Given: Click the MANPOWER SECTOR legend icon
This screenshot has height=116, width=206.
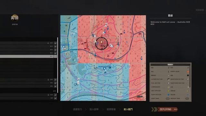Looking at the screenshot, I should pos(188,83).
